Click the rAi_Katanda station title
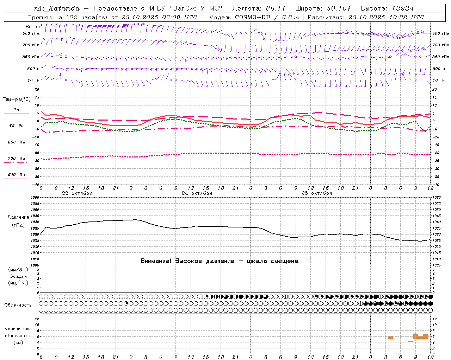This screenshot has width=451, height=360. [57, 8]
